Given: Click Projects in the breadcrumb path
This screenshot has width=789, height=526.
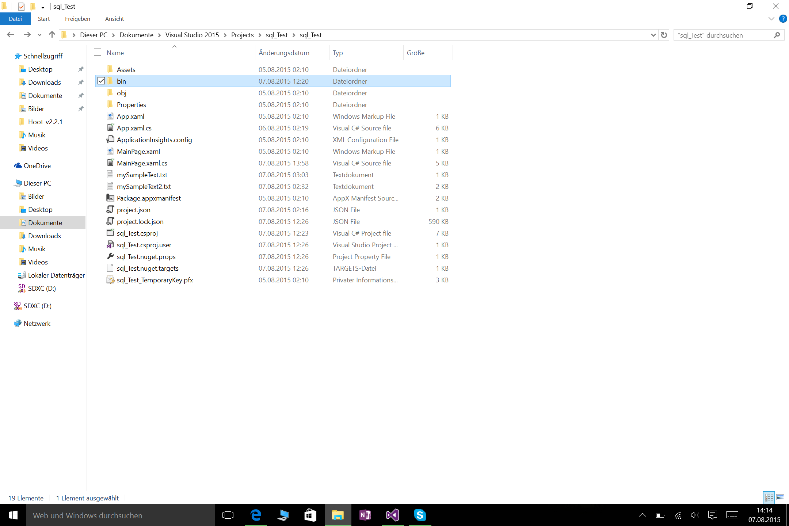Looking at the screenshot, I should click(242, 35).
